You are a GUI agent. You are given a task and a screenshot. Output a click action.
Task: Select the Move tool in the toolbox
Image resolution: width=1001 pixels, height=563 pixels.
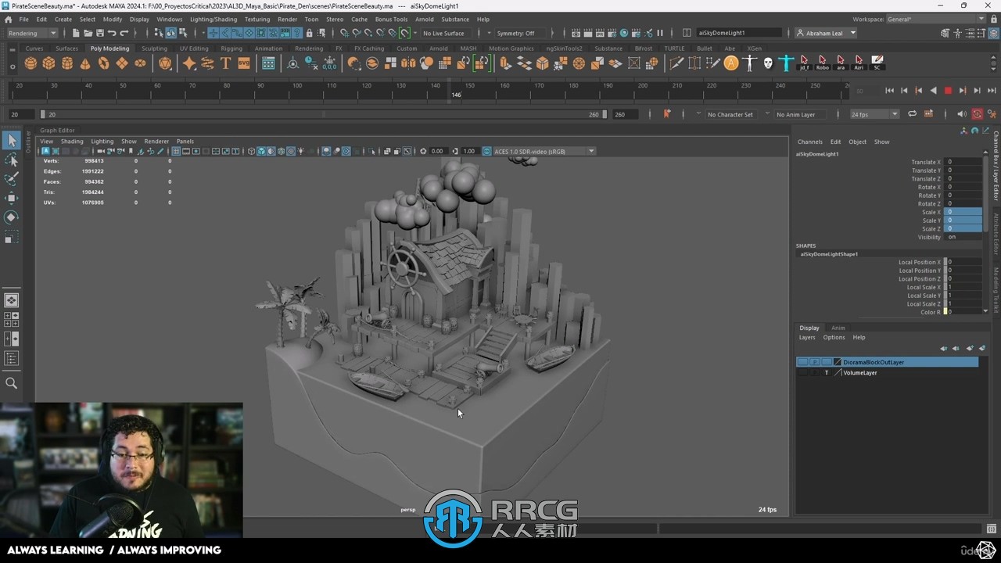[11, 198]
